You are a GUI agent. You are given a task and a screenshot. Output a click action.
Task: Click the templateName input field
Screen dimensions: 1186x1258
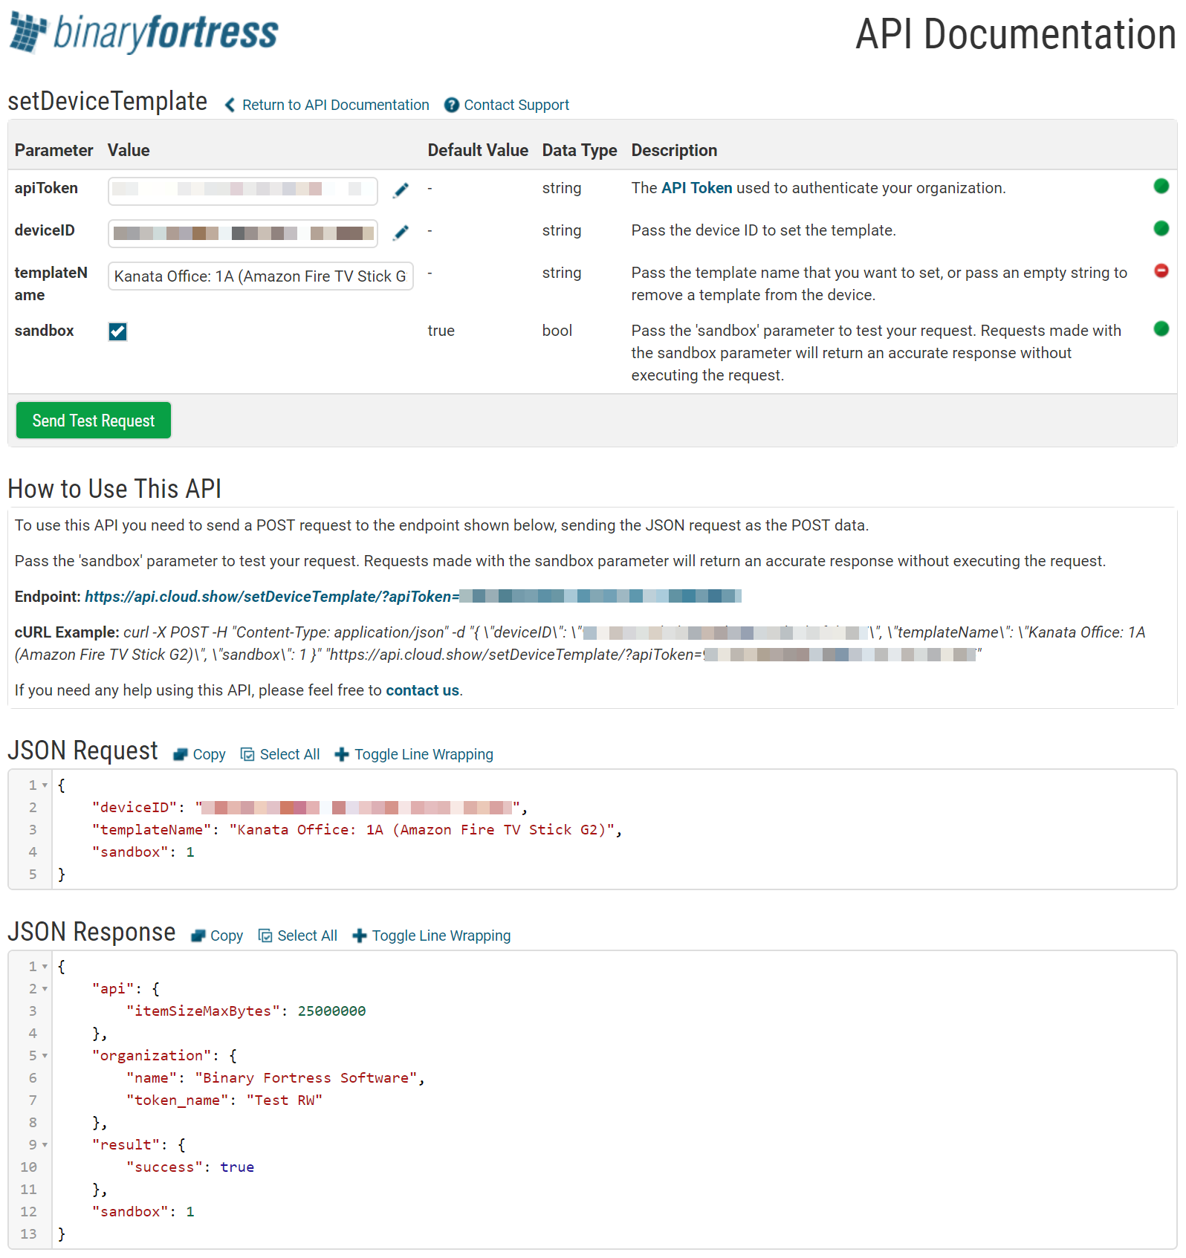[260, 276]
